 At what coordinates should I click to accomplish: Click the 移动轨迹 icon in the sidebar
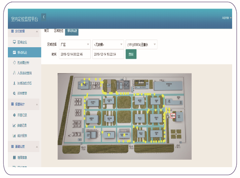click(14, 52)
